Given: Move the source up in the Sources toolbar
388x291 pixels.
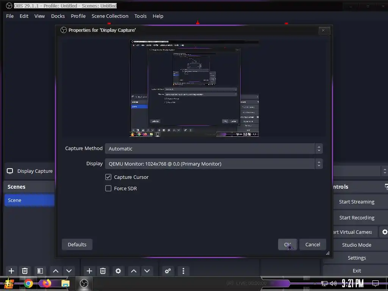Looking at the screenshot, I should (x=134, y=271).
